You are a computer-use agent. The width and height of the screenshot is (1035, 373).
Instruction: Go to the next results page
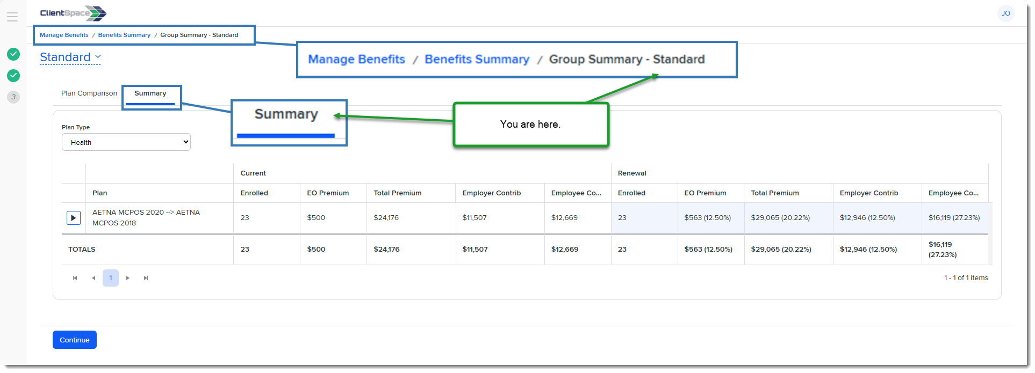128,278
